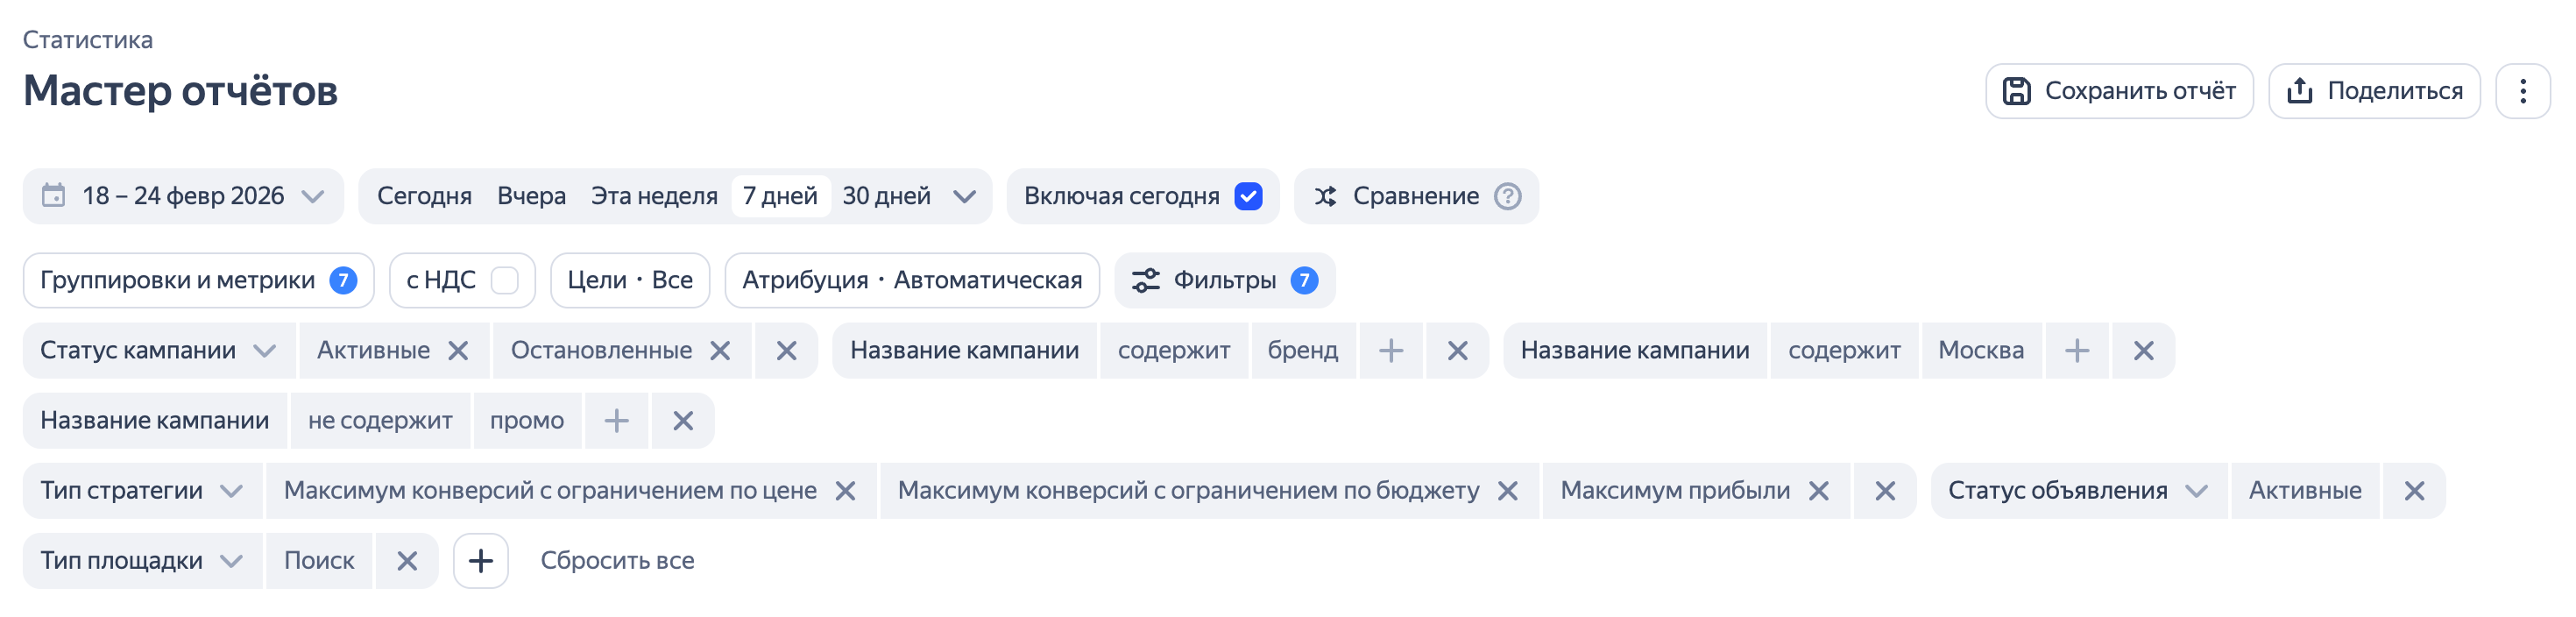Select the 30 дней period tab
Screen dimensions: 2576x617
click(886, 196)
